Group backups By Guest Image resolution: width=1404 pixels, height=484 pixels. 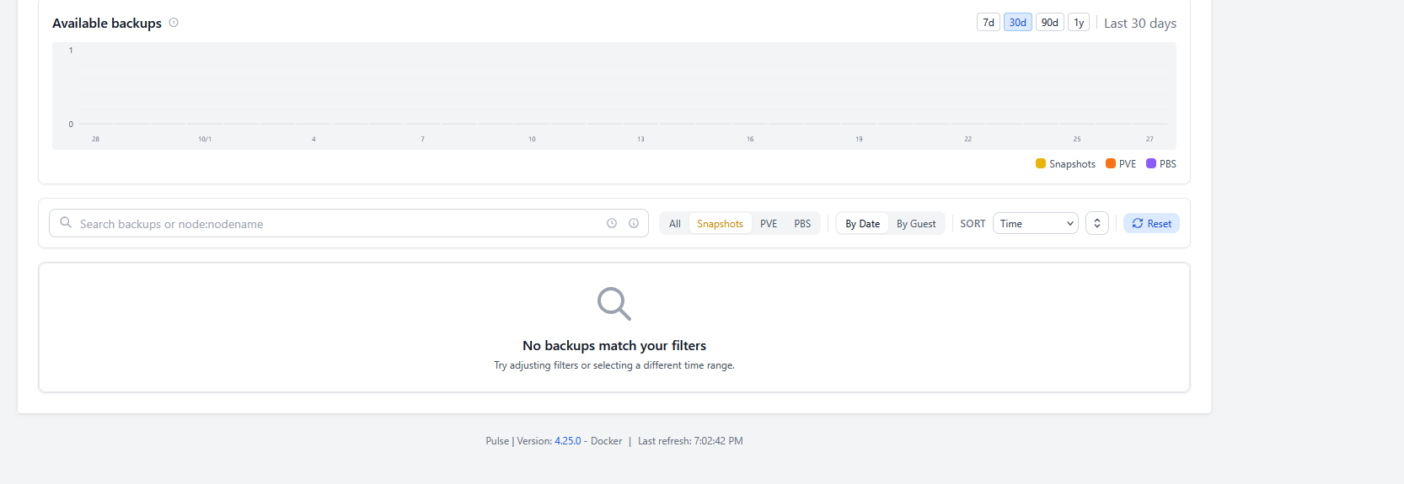point(916,223)
